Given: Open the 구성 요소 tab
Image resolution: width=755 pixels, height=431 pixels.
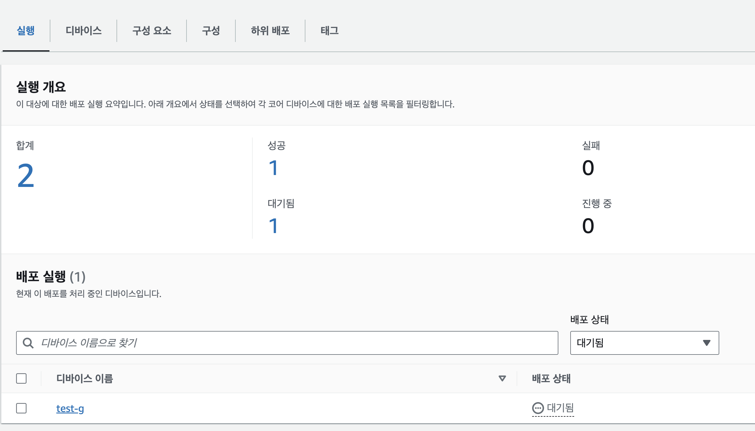Looking at the screenshot, I should (x=152, y=31).
